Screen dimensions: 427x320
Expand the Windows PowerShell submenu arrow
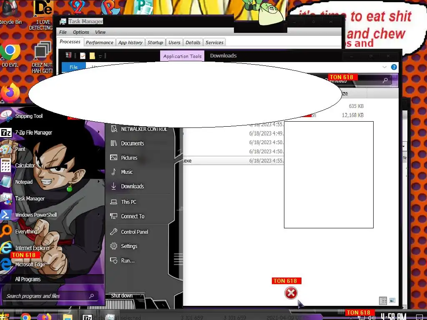98,215
